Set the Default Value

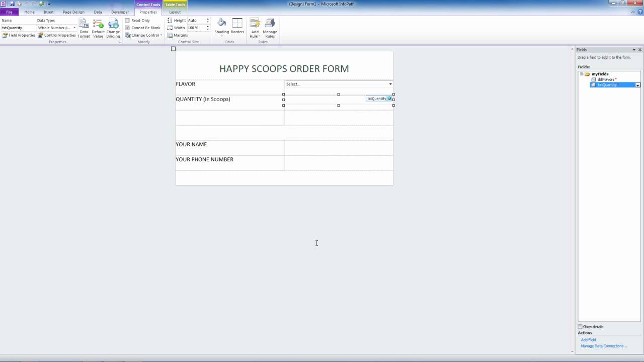(x=98, y=28)
